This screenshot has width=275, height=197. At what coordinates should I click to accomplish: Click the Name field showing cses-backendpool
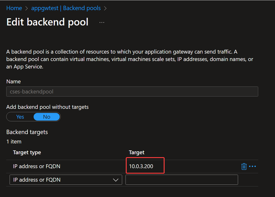[x=132, y=92]
